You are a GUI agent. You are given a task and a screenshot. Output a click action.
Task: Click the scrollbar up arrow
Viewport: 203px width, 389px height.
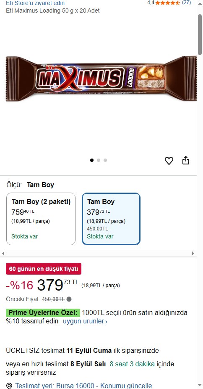click(200, 3)
